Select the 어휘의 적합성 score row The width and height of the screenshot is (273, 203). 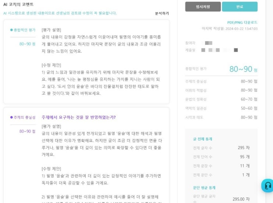[221, 90]
